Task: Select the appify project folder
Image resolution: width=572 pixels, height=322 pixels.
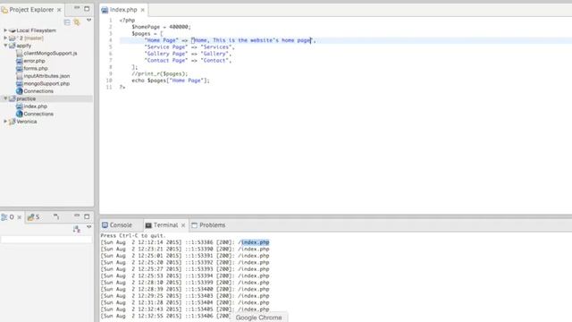Action: 24,46
